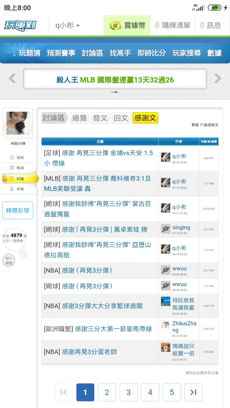Open author 拜託救救我讓我贏 profile link
This screenshot has width=230, height=408.
pos(183,304)
